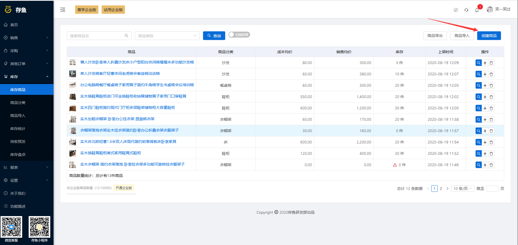Click the 库存 column header
This screenshot has width=518, height=245.
coord(399,52)
